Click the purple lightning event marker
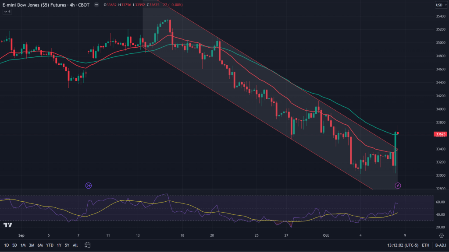Image resolution: width=449 pixels, height=252 pixels. coord(398,185)
